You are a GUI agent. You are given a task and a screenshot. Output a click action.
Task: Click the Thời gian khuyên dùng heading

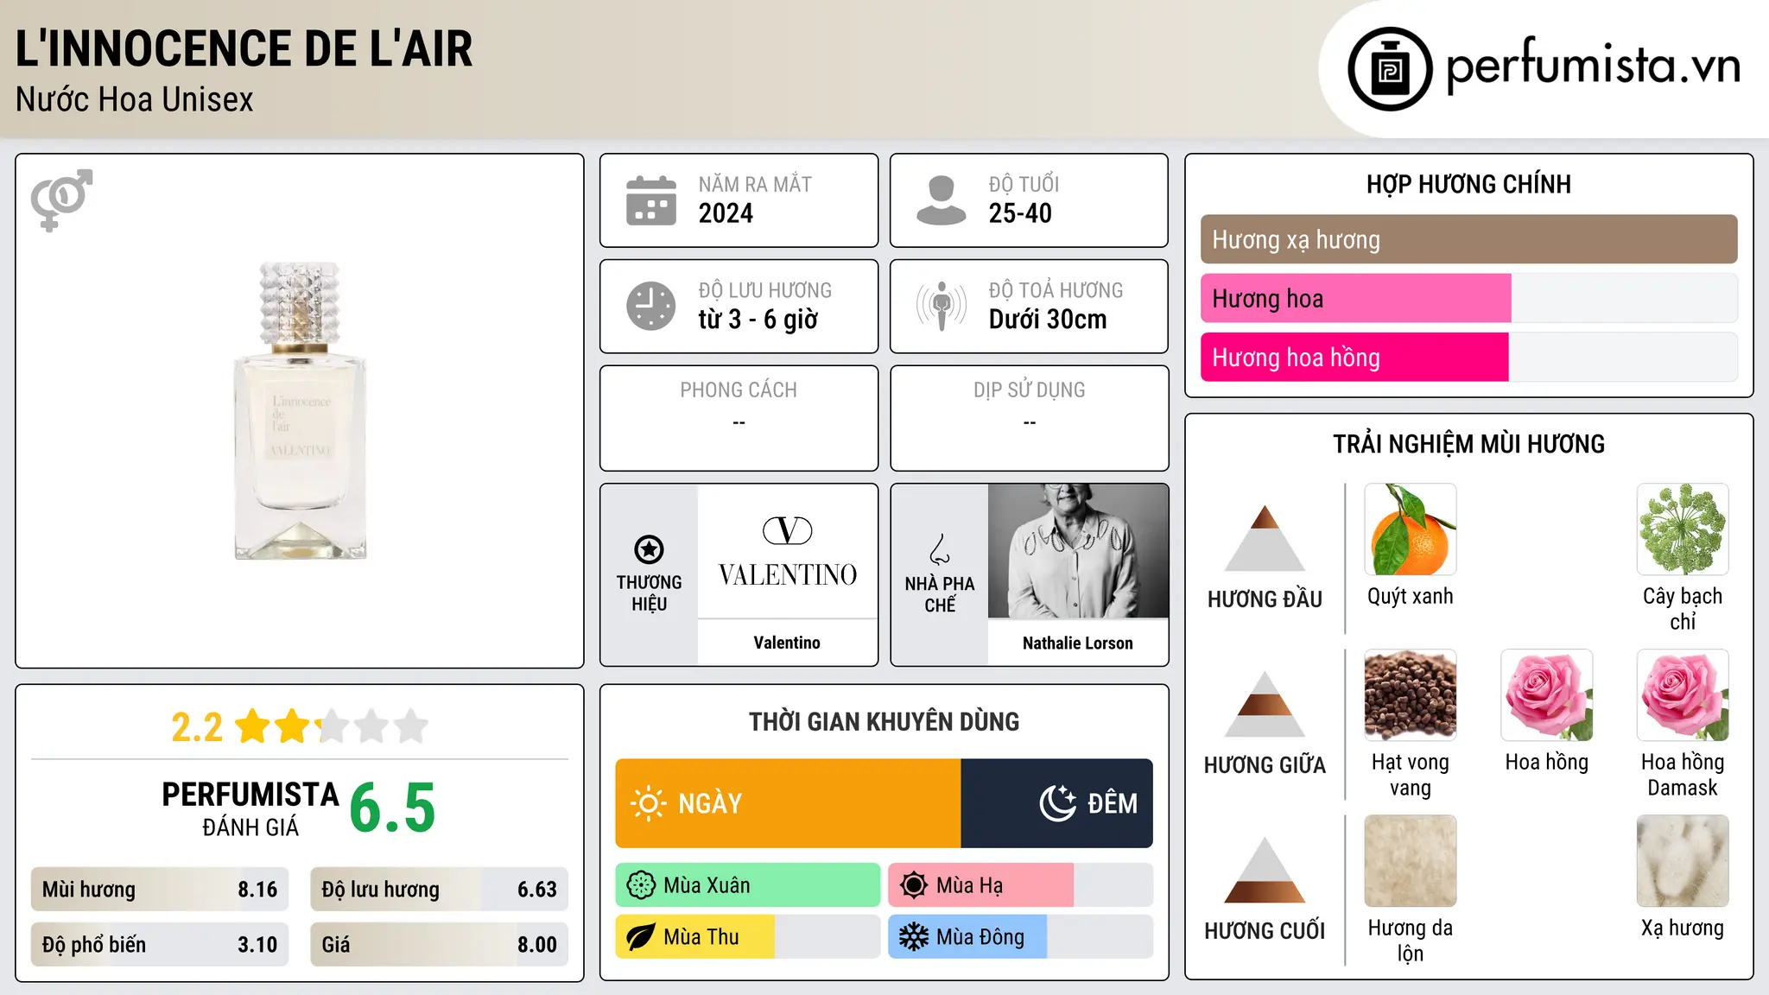[x=884, y=721]
